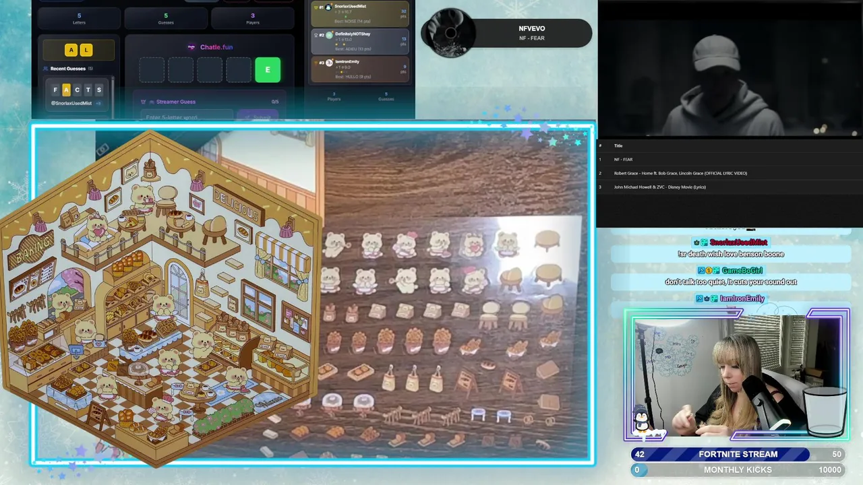863x485 pixels.
Task: Click the Monthly Kicks progress bar
Action: point(738,470)
